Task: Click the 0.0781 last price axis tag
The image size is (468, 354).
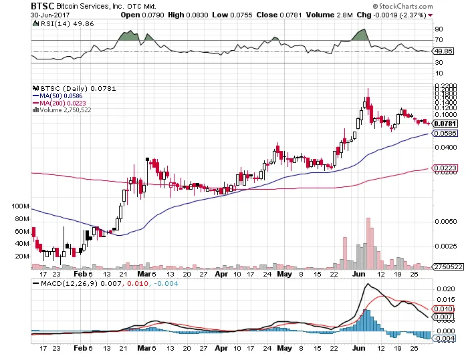Action: [x=445, y=124]
